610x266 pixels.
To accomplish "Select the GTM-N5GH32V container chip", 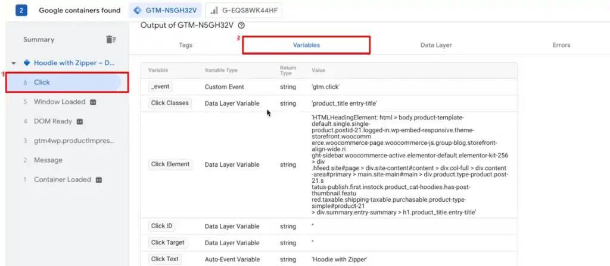I will point(165,11).
